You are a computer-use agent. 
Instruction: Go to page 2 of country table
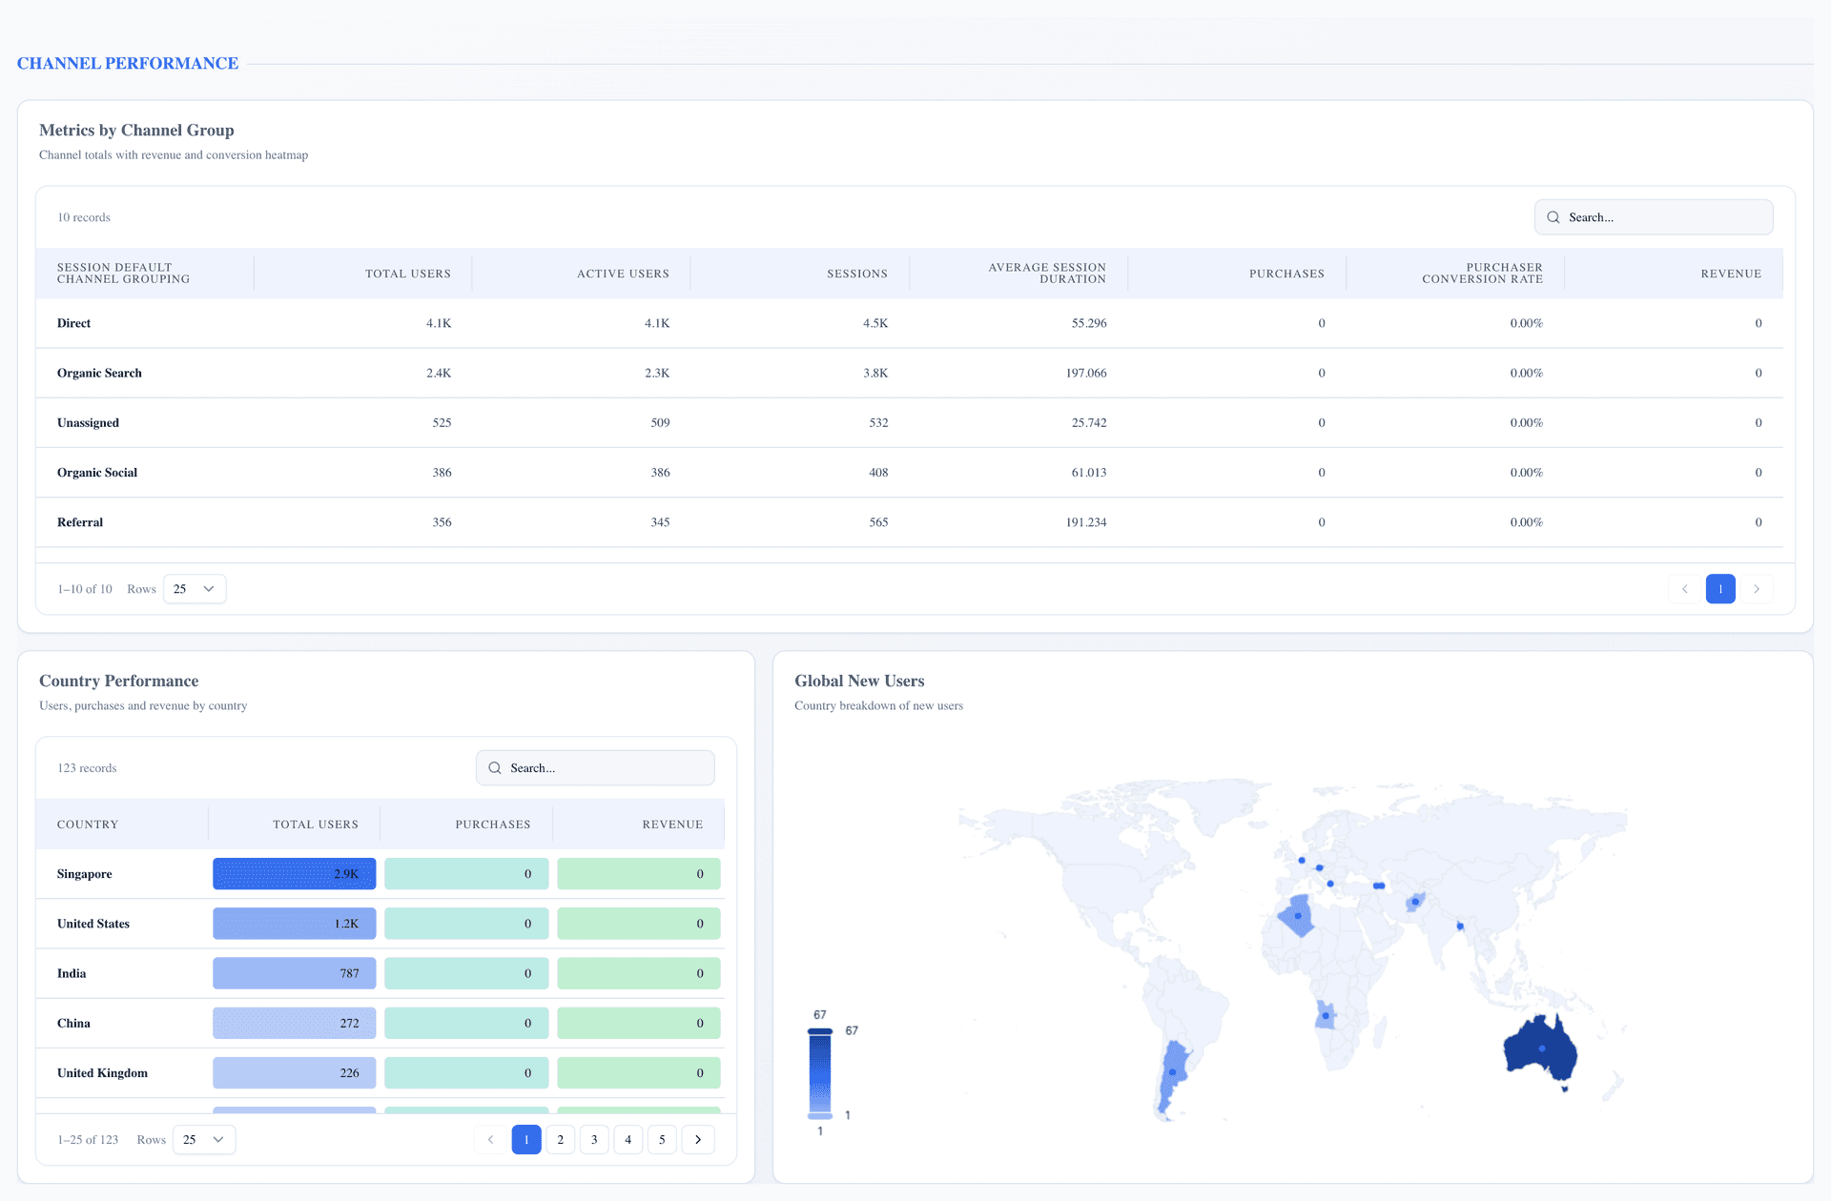click(x=561, y=1140)
